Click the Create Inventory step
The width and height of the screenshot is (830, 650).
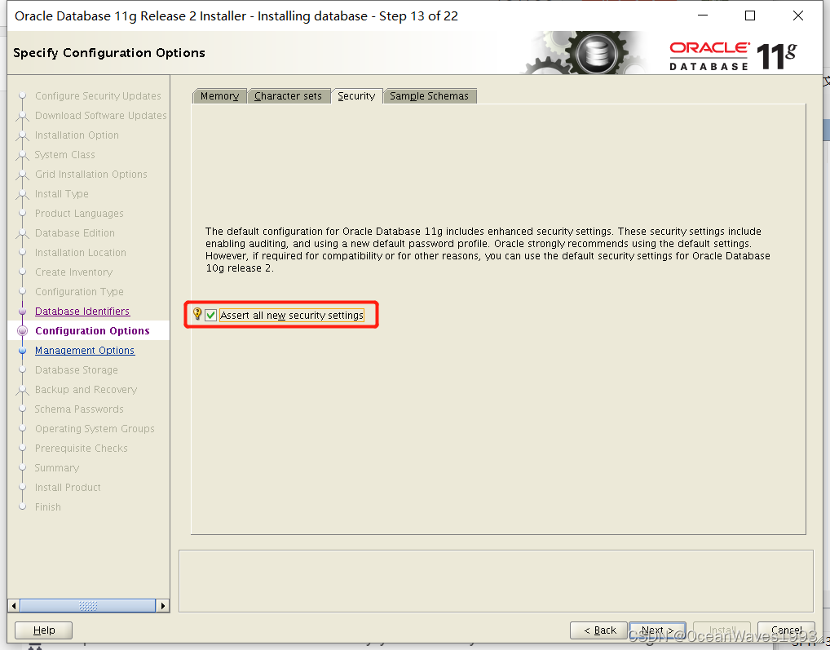(73, 272)
